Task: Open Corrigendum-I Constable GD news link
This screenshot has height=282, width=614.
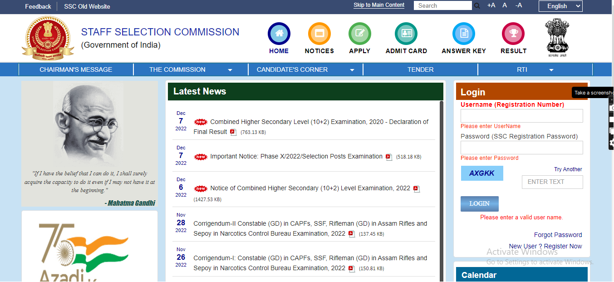Action: pyautogui.click(x=310, y=263)
